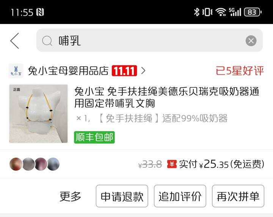
Task: Open the 免手扶挂绳 product title link
Action: click(166, 97)
